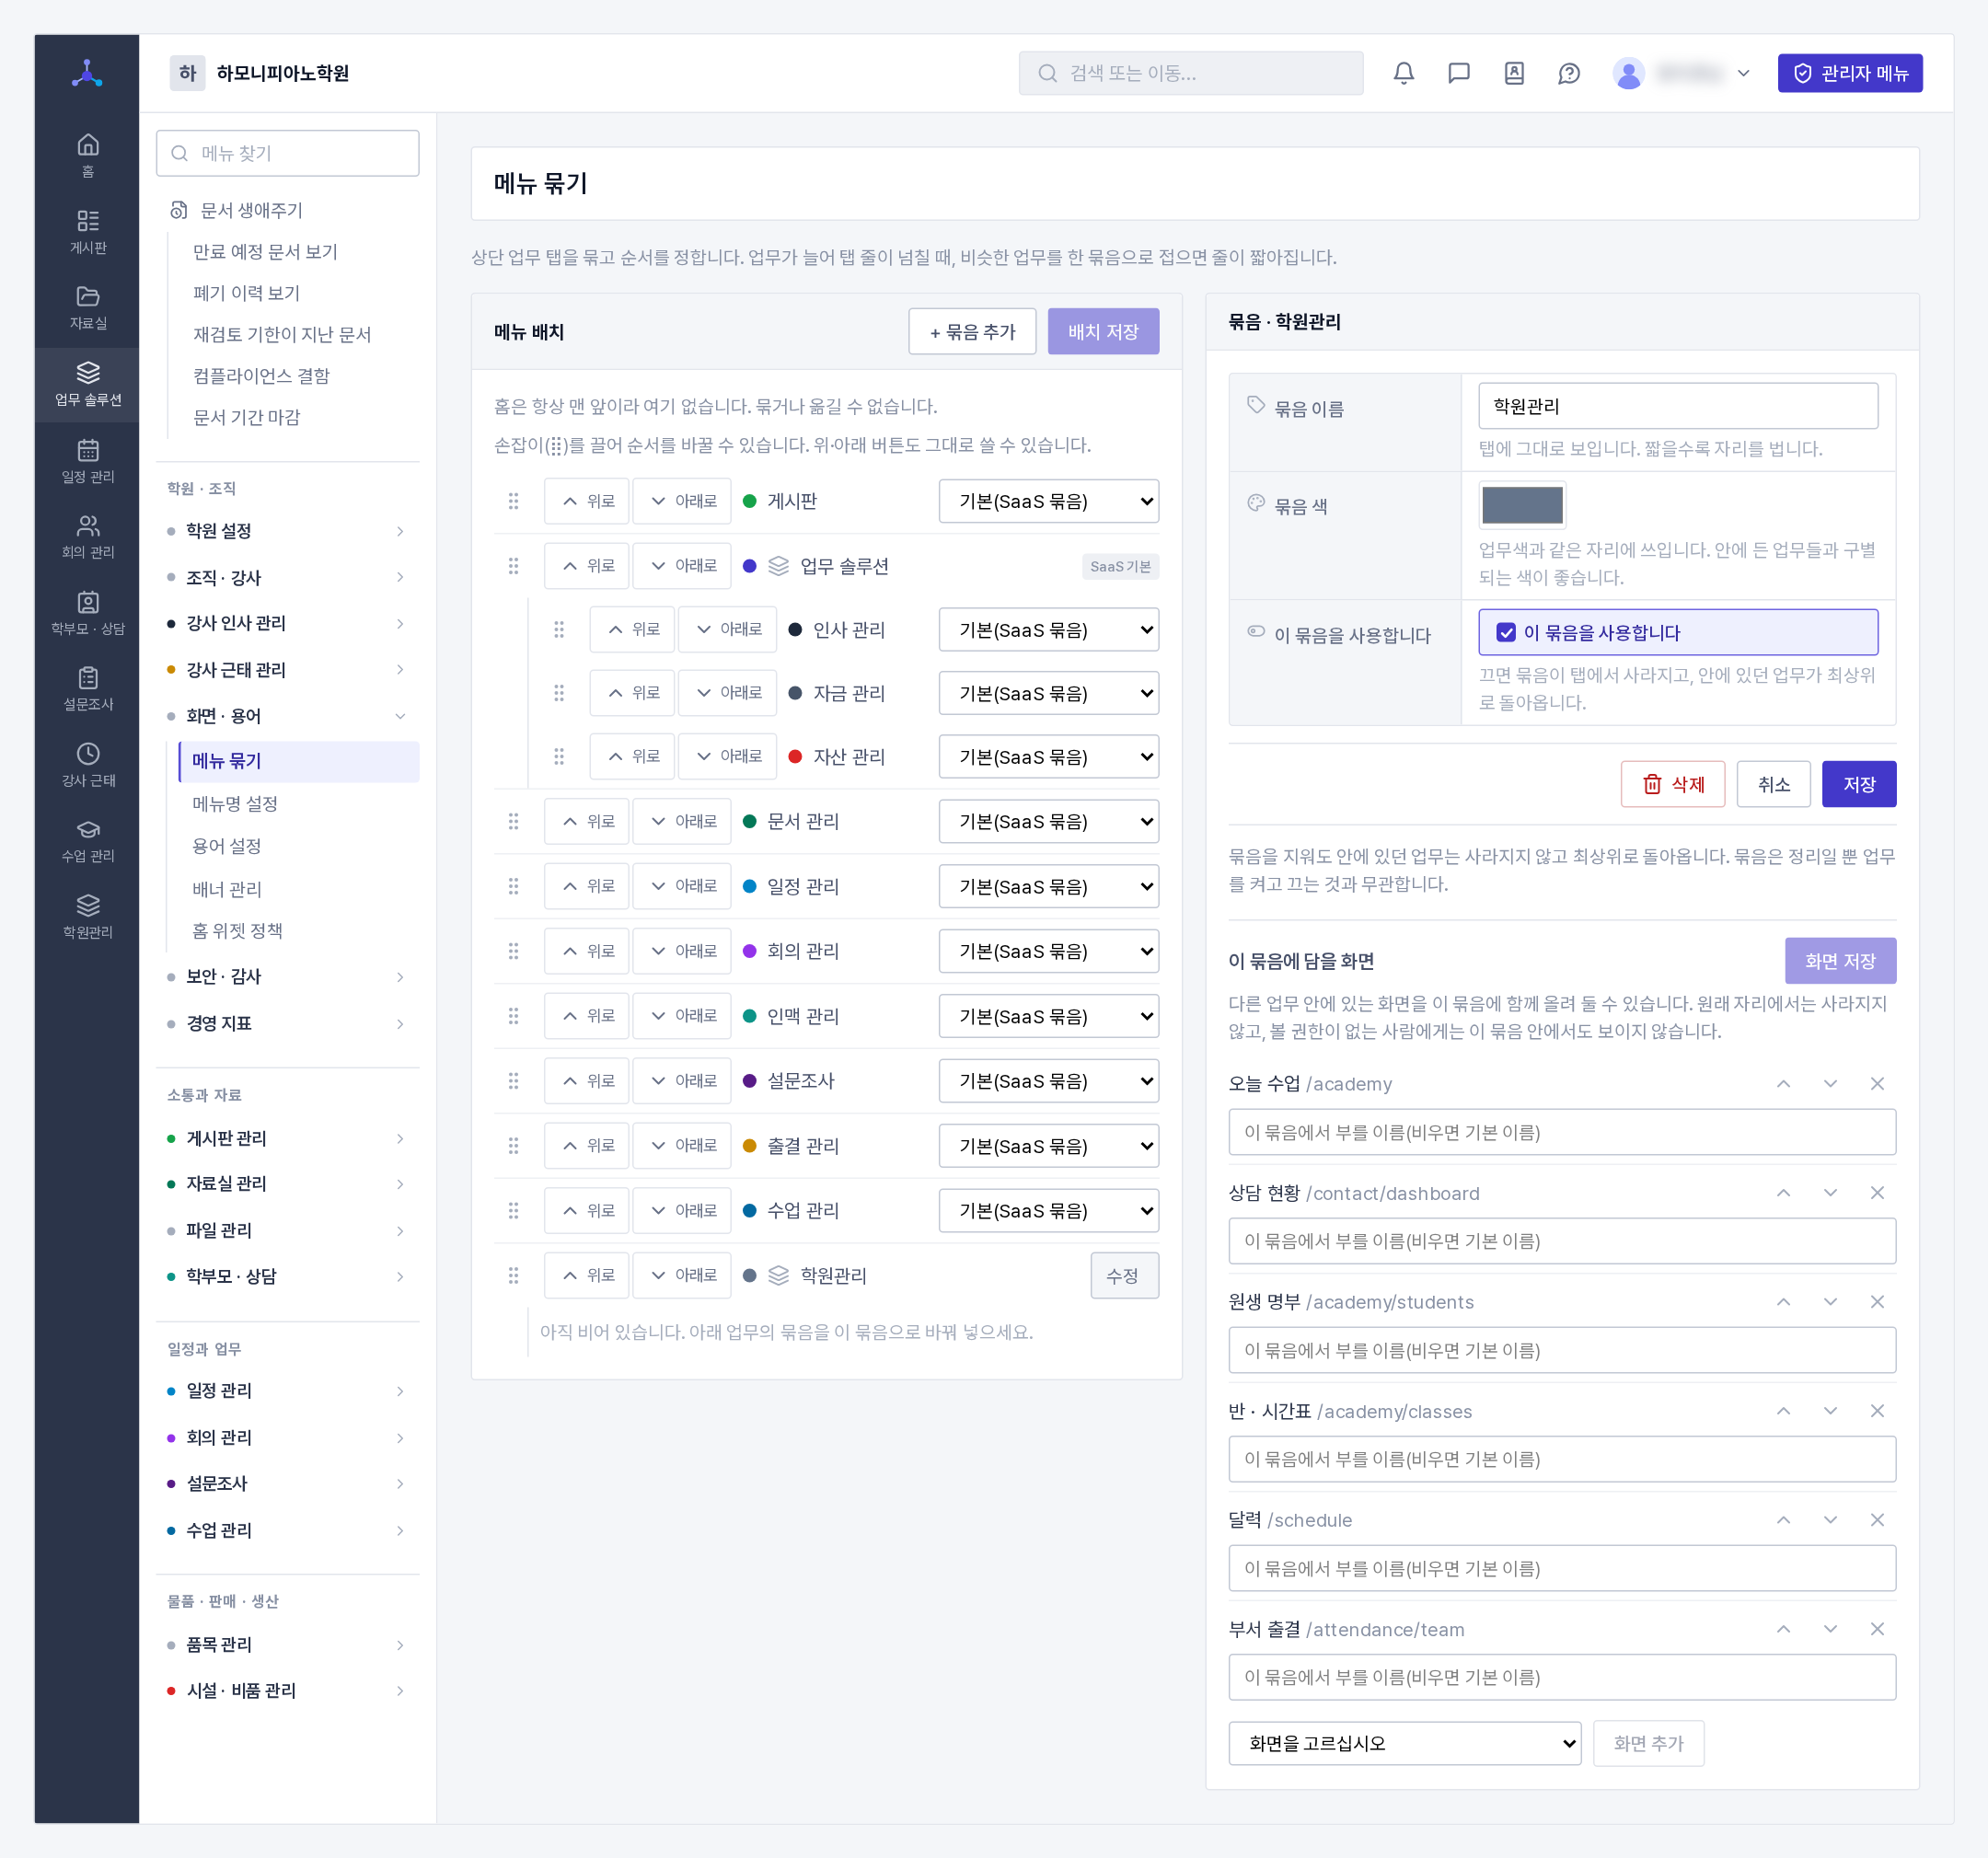Open the user account dropdown chevron
Screen dimensions: 1988x1858
tap(1743, 73)
